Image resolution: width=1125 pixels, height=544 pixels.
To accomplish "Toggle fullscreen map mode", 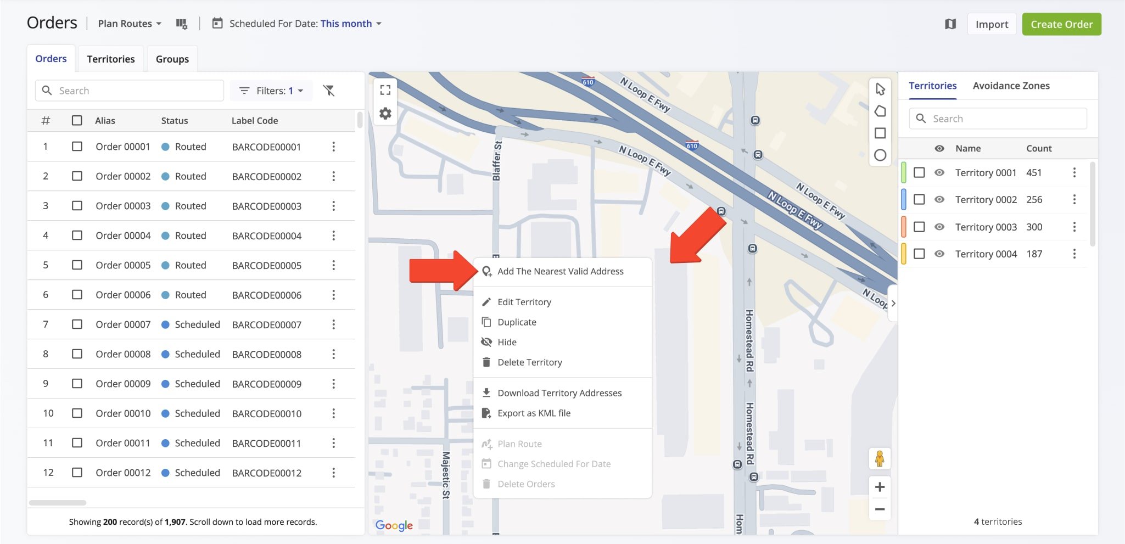I will tap(385, 90).
